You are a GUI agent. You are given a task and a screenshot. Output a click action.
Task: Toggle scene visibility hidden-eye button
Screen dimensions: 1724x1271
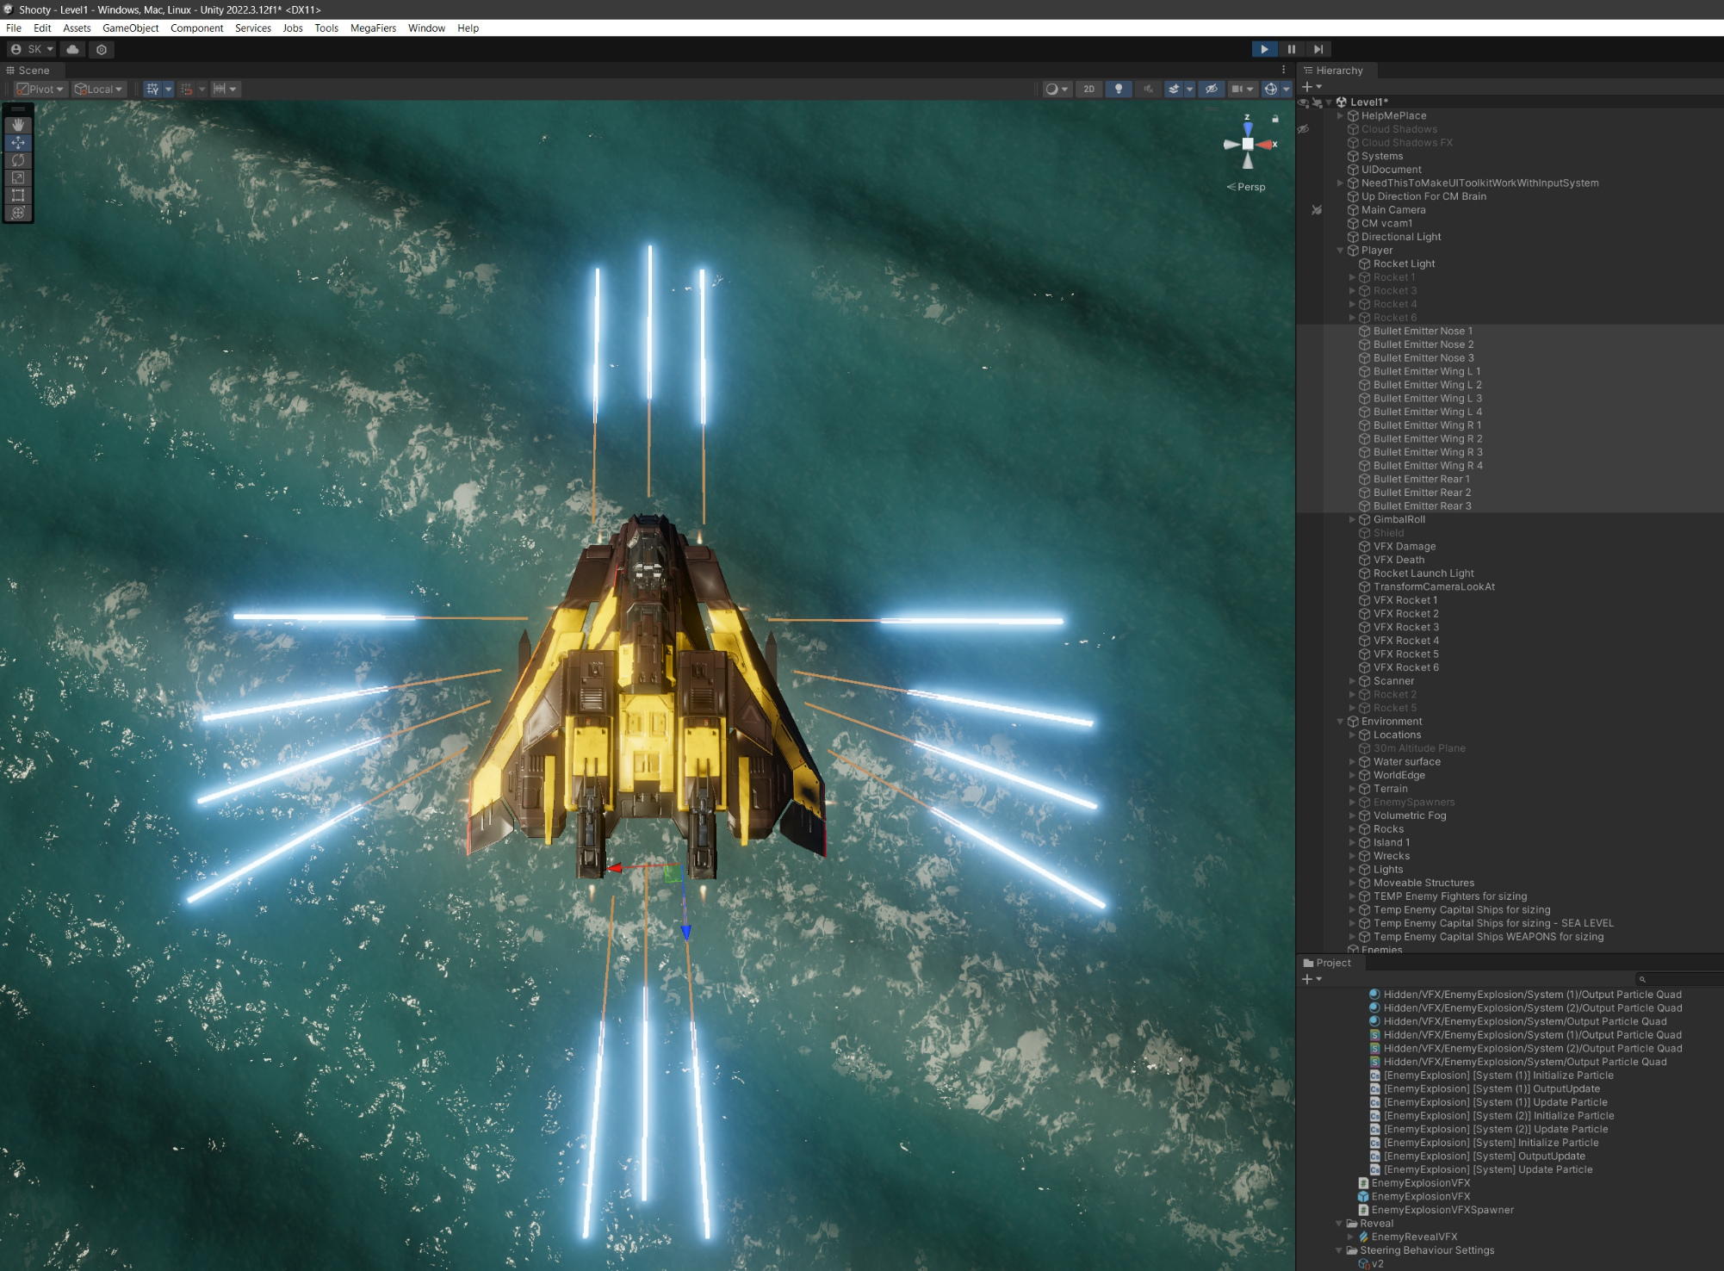click(x=1211, y=89)
